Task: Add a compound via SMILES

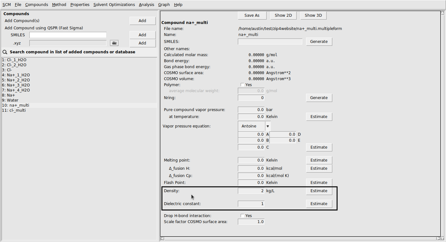Action: [142, 35]
